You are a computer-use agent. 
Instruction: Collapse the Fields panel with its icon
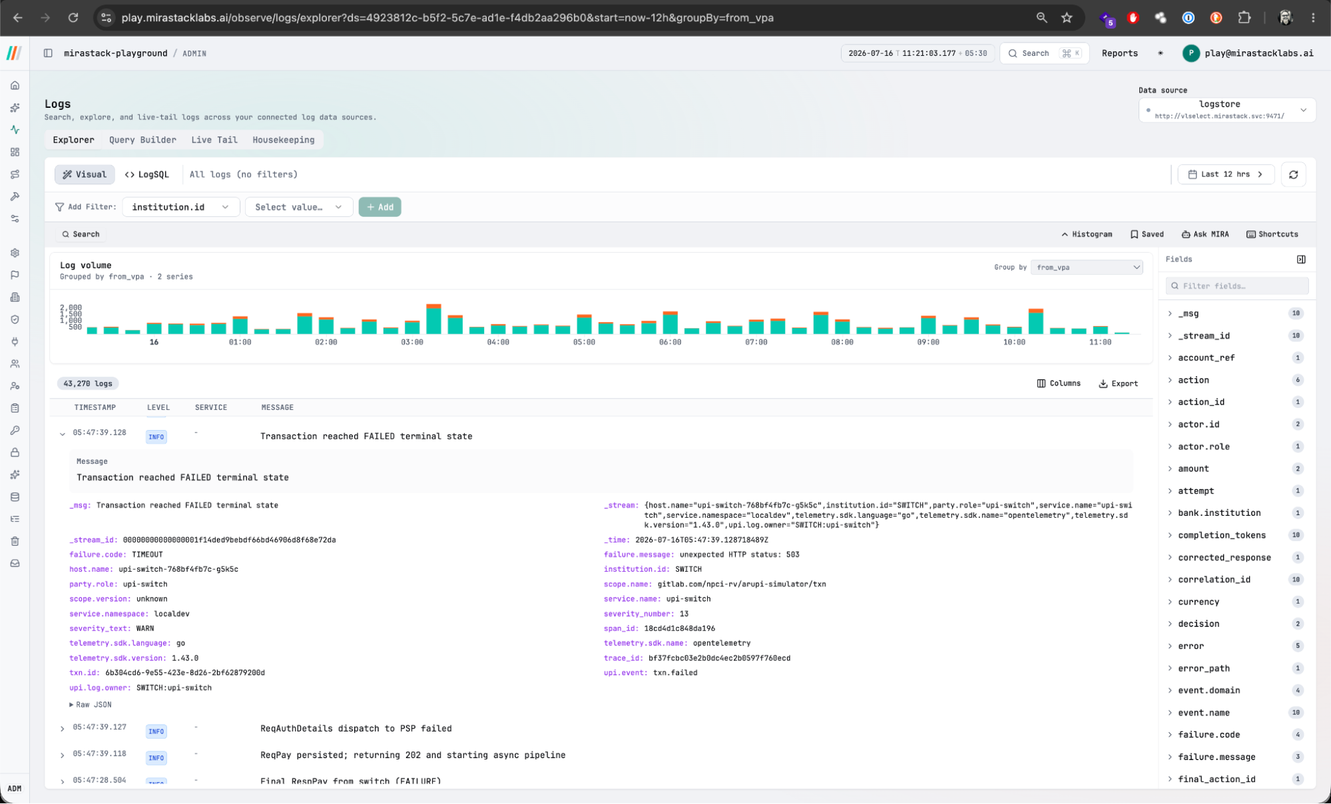(1301, 260)
